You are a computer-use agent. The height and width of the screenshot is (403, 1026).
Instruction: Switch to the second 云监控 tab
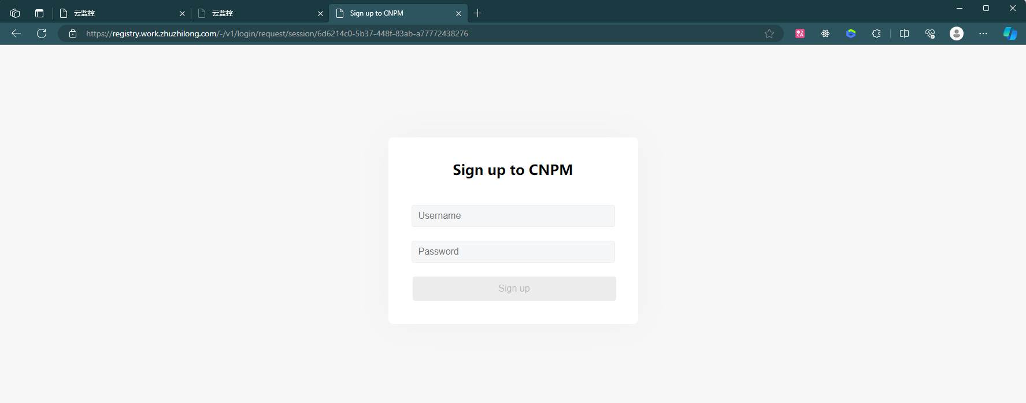point(260,13)
